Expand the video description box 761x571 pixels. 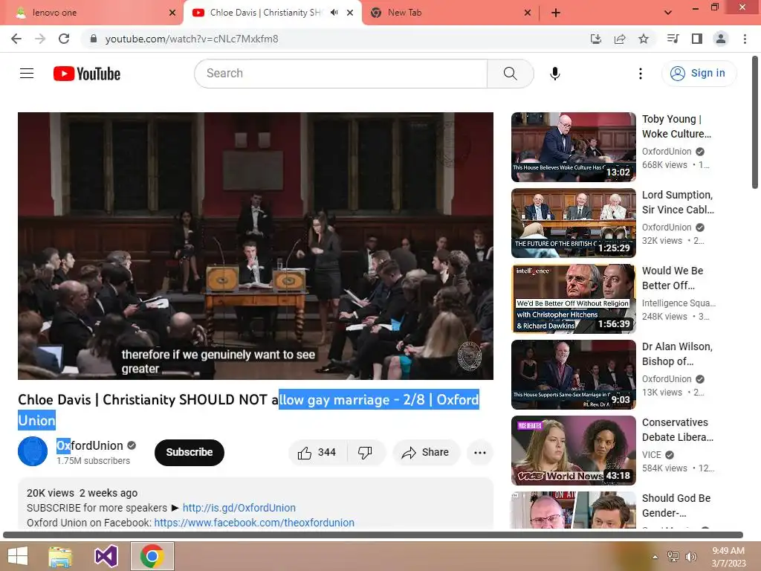(x=256, y=503)
